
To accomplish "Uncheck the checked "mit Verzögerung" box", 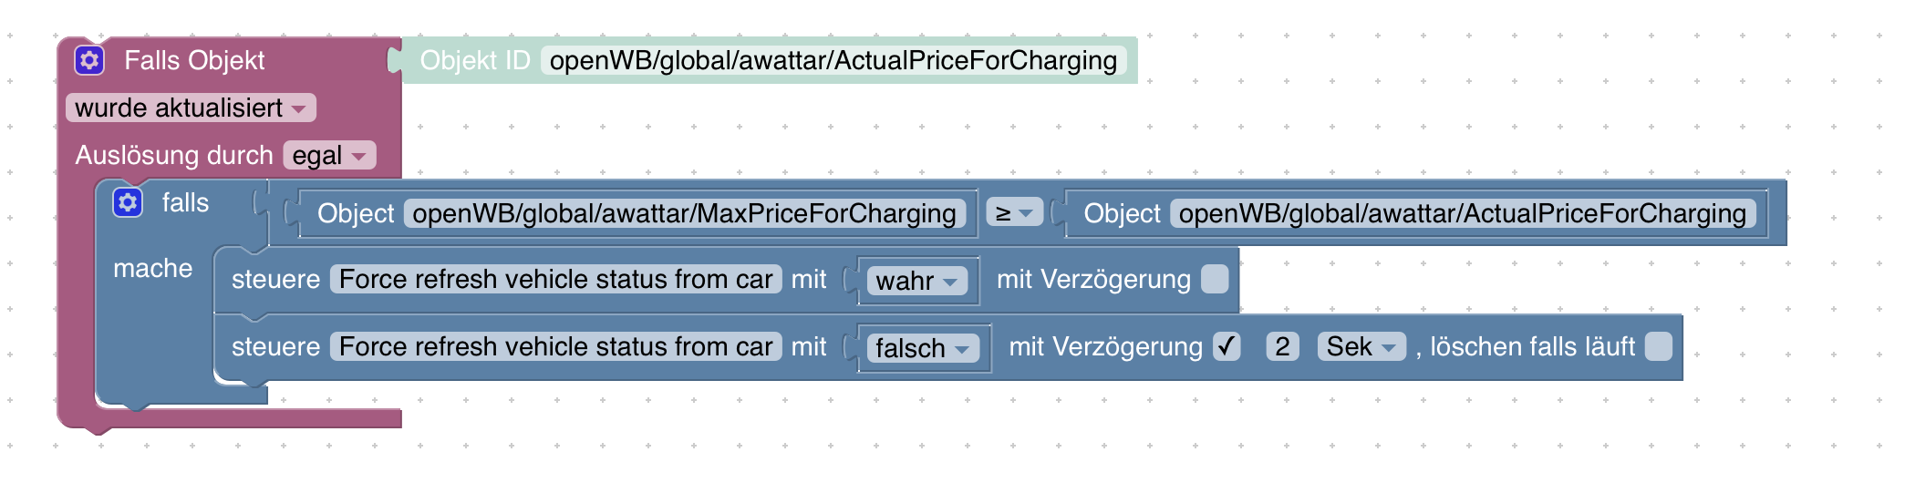I will 1227,346.
